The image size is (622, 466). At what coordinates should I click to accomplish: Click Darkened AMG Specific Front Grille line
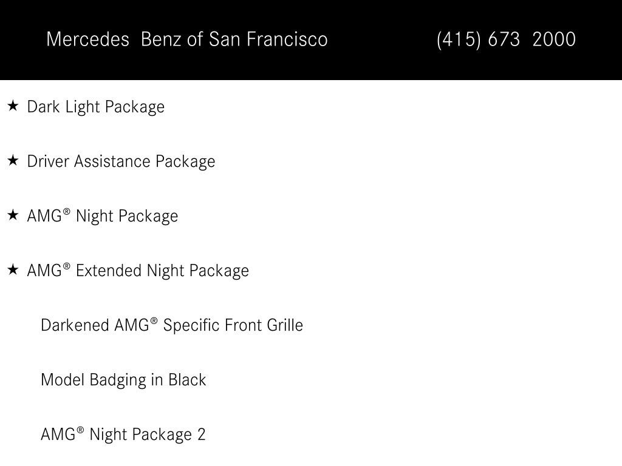172,325
